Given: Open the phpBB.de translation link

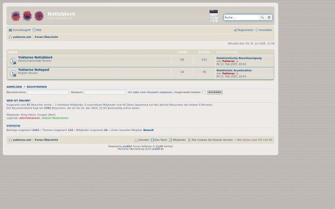Looking at the screenshot, I should click(x=157, y=149).
